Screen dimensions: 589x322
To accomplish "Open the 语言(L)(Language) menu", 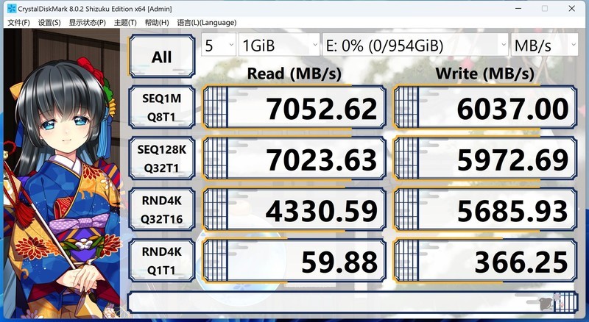I will pos(207,23).
